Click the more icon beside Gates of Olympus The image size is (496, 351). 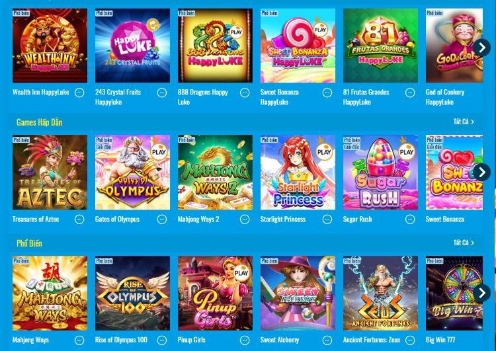[162, 219]
